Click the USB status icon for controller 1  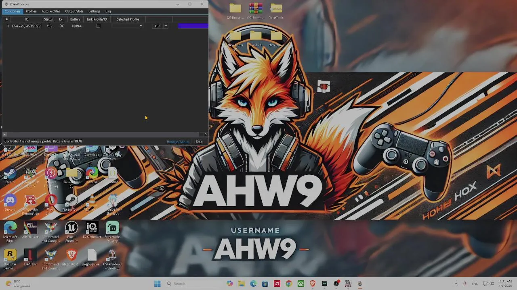pyautogui.click(x=49, y=26)
